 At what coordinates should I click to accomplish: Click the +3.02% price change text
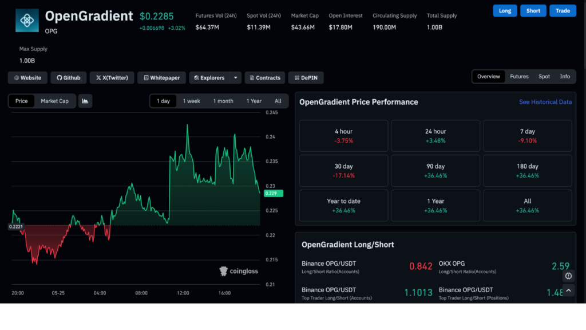click(176, 28)
